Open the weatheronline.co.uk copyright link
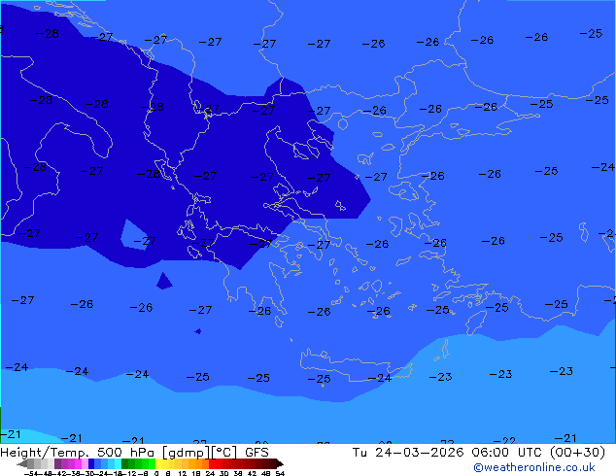616x476 pixels. [x=533, y=467]
